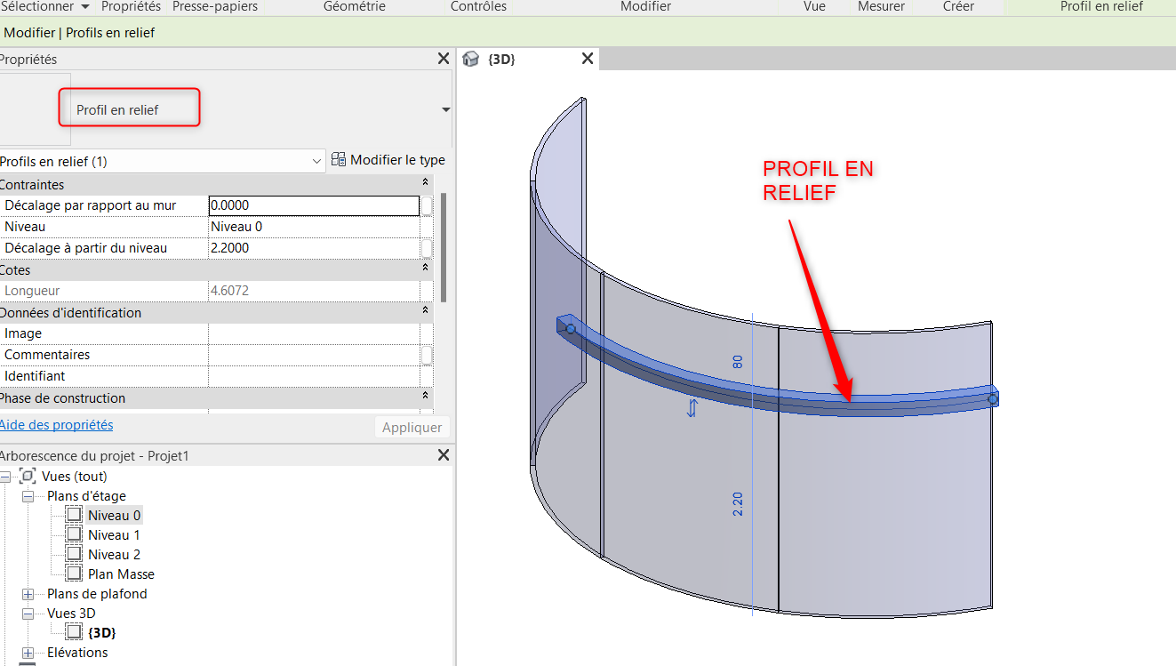
Task: Click associate-parameter button beside Décalage par rapport au mur
Action: click(x=427, y=205)
